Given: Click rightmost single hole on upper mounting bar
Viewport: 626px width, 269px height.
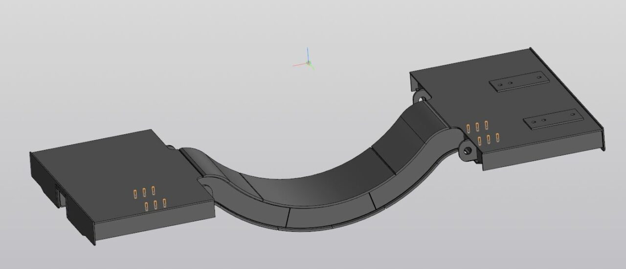Looking at the screenshot, I should 539,77.
